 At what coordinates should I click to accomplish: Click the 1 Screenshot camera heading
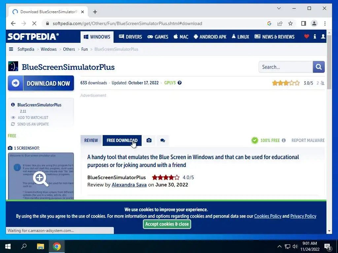tap(24, 148)
